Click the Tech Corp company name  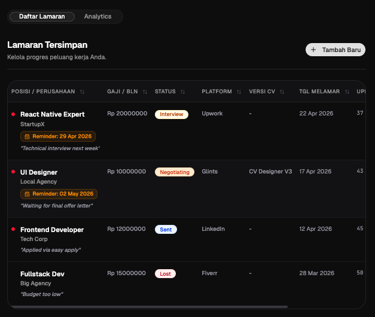[34, 239]
